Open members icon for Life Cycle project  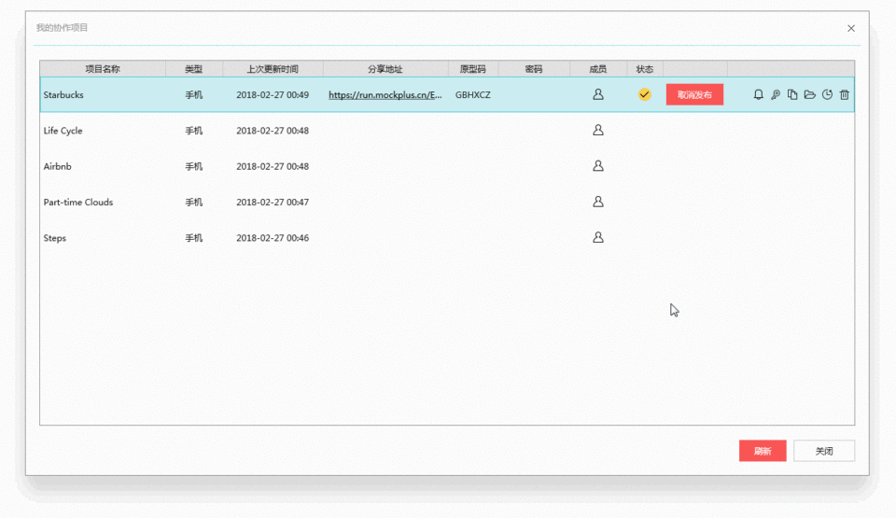(597, 131)
